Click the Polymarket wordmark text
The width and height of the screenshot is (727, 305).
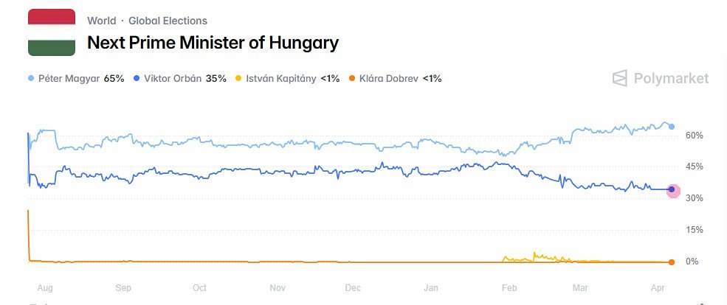tap(671, 78)
